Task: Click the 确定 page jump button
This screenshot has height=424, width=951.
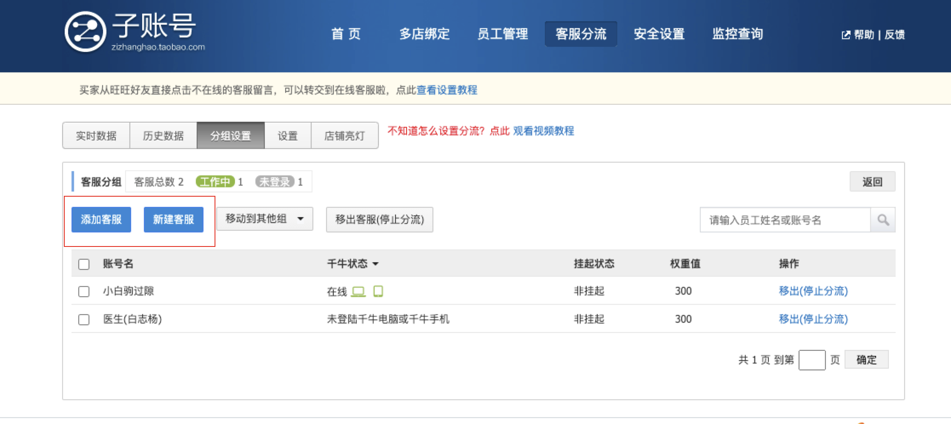Action: click(x=867, y=360)
